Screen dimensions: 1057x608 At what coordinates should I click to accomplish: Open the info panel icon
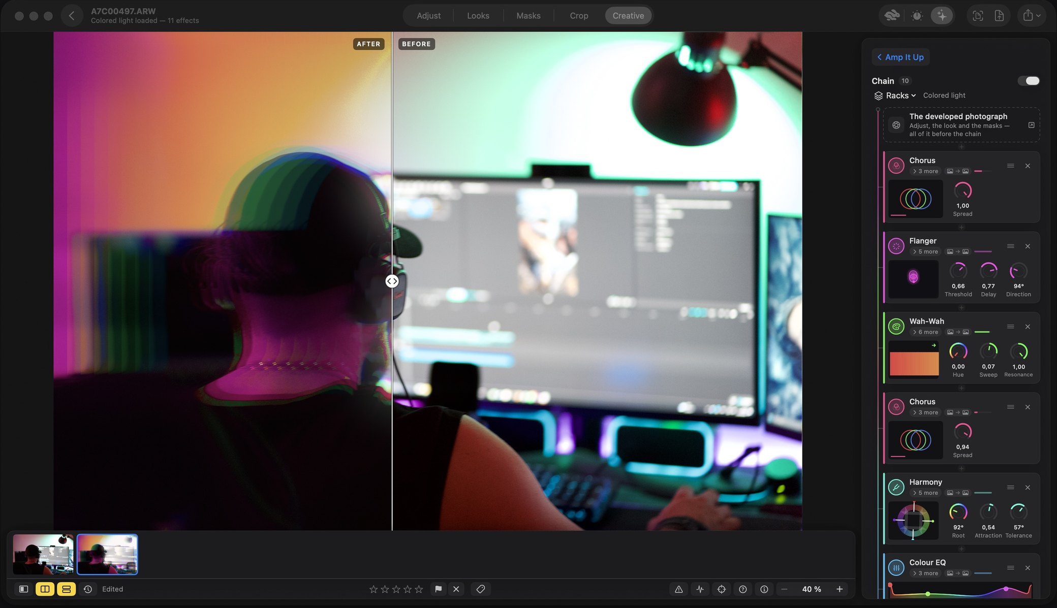click(x=764, y=589)
